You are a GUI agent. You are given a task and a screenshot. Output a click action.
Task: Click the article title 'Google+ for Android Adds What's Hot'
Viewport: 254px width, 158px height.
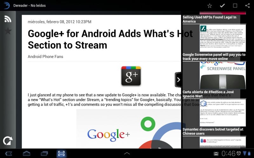pos(110,39)
